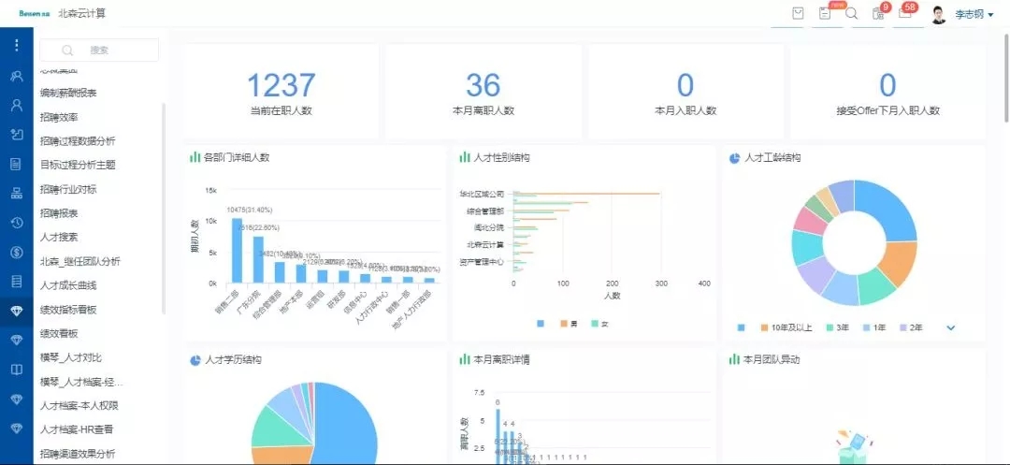Click the list table icon in left rail
This screenshot has height=465, width=1010.
click(17, 282)
